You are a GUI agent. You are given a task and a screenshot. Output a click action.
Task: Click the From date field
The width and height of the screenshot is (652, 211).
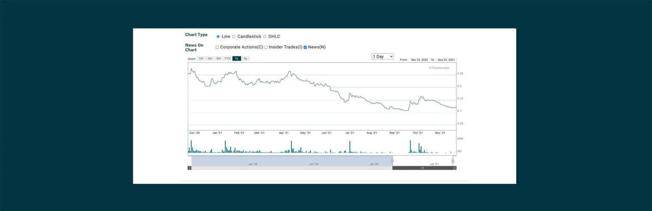tap(419, 60)
